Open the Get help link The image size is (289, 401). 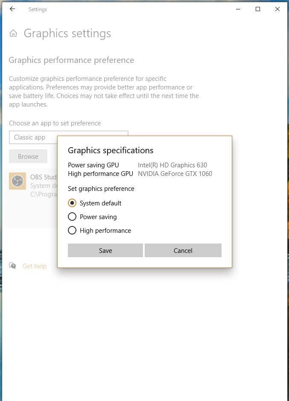click(34, 266)
